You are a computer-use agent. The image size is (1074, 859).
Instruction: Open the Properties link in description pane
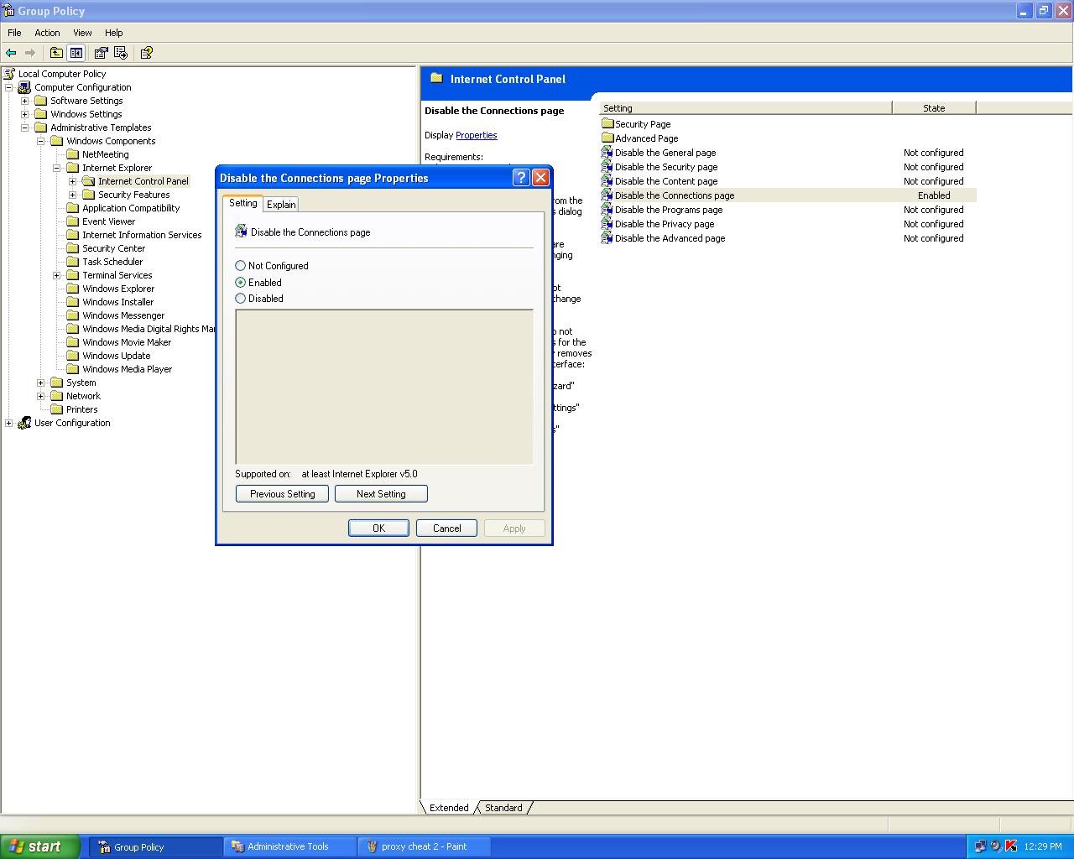click(x=477, y=135)
